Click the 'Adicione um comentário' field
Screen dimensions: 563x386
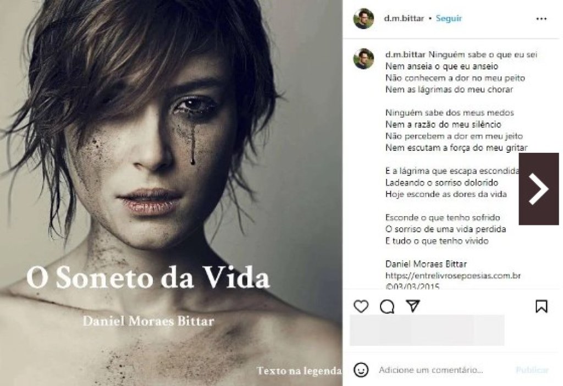click(x=430, y=370)
